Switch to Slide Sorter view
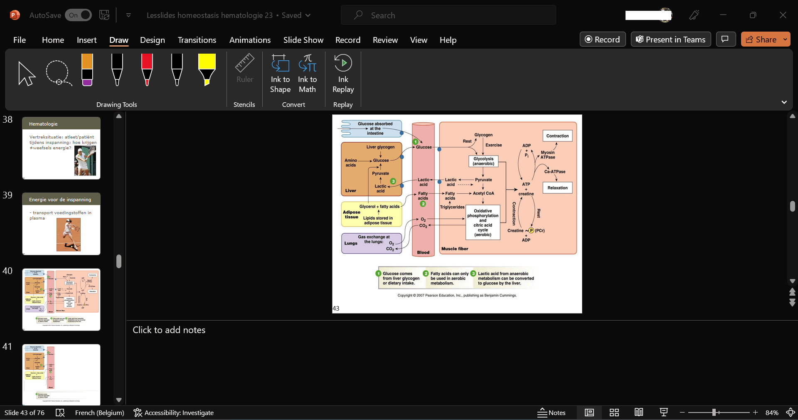 (614, 413)
